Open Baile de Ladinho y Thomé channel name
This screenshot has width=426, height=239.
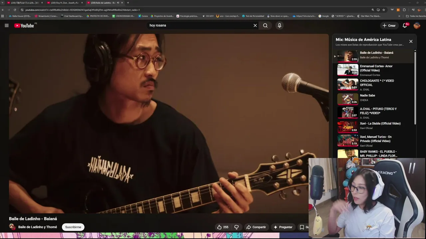coord(38,227)
